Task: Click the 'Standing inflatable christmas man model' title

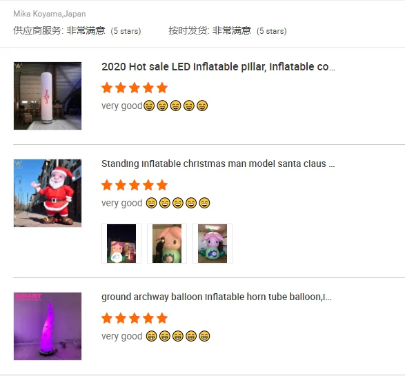Action: 218,164
